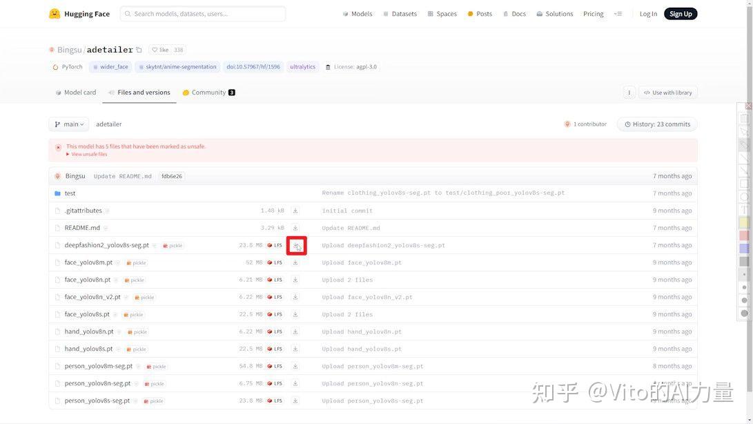Image resolution: width=753 pixels, height=424 pixels.
Task: Select the text tool in annotation toolbar
Action: [744, 210]
